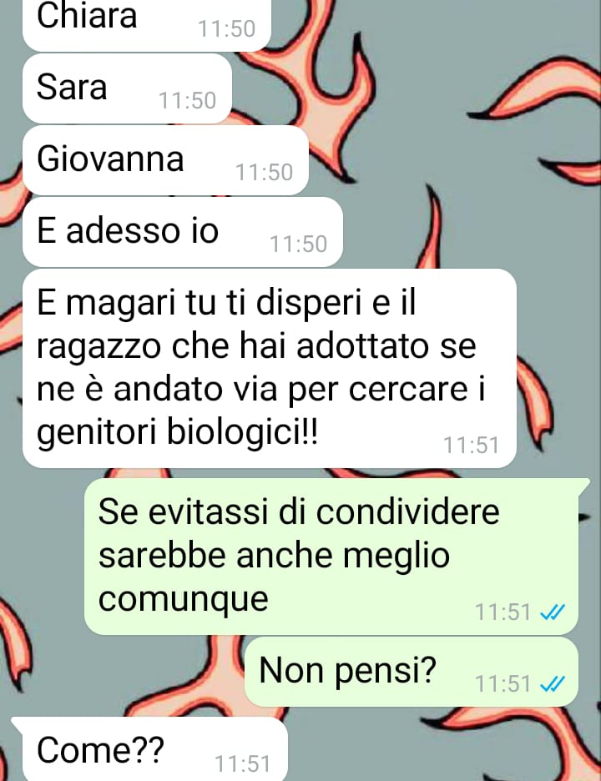Click the 11:51 timestamp on 'Non pensi?' bubble

503,683
